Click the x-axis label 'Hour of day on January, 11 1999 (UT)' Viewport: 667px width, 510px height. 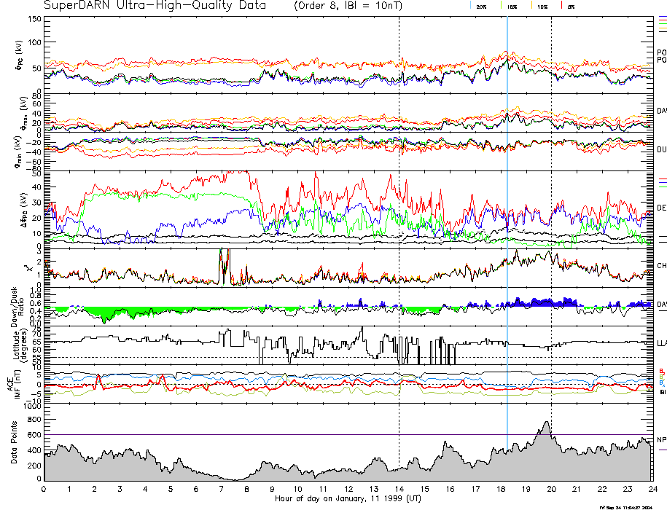pos(348,499)
